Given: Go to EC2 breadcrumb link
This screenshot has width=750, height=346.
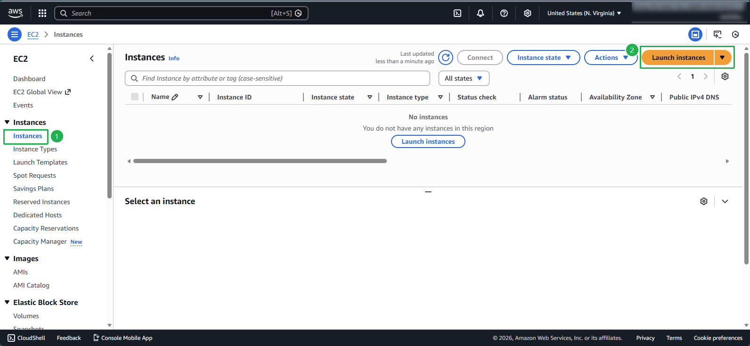Looking at the screenshot, I should 33,34.
